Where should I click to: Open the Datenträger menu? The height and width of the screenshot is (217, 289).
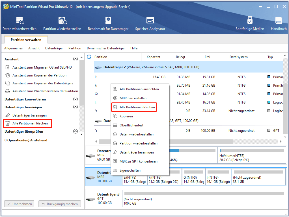click(54, 48)
